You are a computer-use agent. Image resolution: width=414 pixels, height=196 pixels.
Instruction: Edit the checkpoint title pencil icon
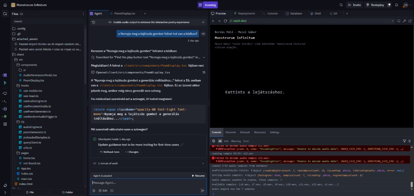pyautogui.click(x=182, y=145)
